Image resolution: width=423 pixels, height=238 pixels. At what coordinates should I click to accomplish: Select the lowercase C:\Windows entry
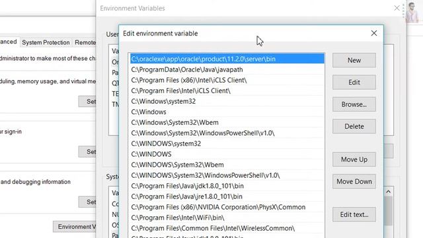[x=227, y=112]
